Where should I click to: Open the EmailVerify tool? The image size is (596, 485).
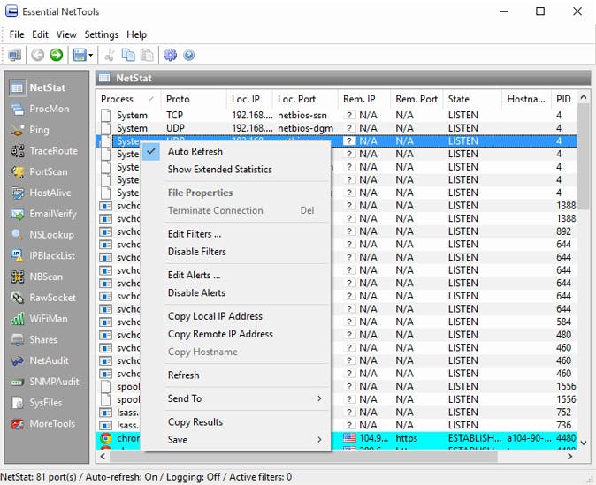(x=43, y=214)
